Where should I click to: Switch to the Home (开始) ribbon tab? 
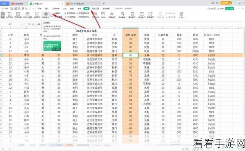pos(40,9)
